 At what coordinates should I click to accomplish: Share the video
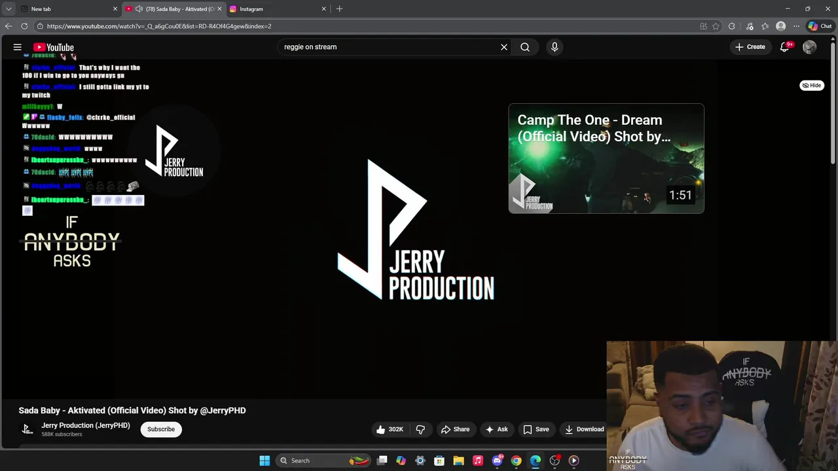[455, 430]
